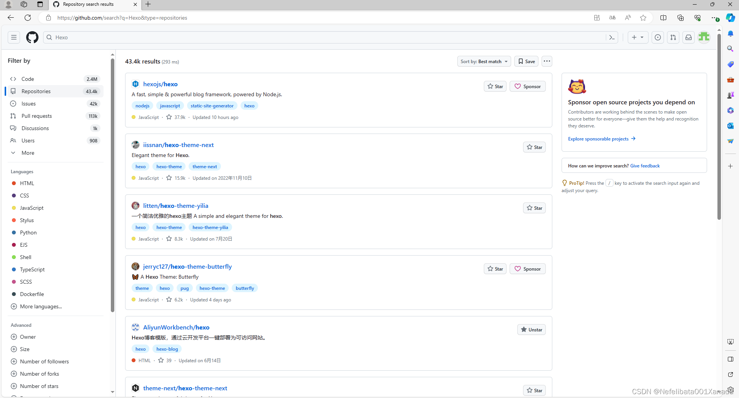The width and height of the screenshot is (739, 398).
Task: Open the Notifications inbox icon
Action: point(689,37)
